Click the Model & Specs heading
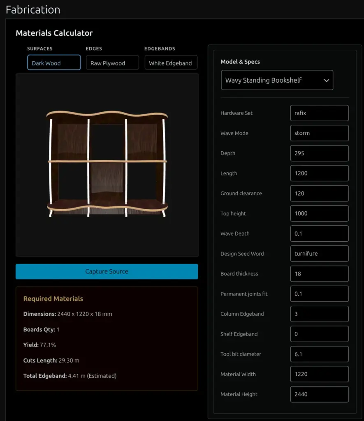This screenshot has height=421, width=364. pyautogui.click(x=240, y=62)
